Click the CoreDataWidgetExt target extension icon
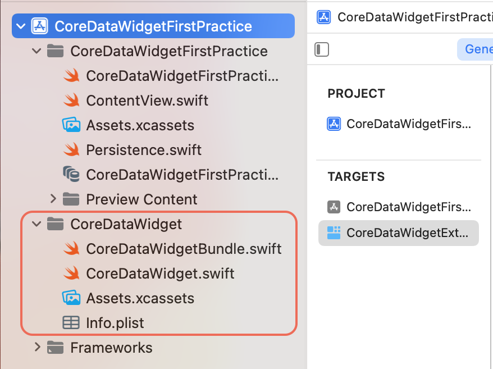 pyautogui.click(x=333, y=233)
